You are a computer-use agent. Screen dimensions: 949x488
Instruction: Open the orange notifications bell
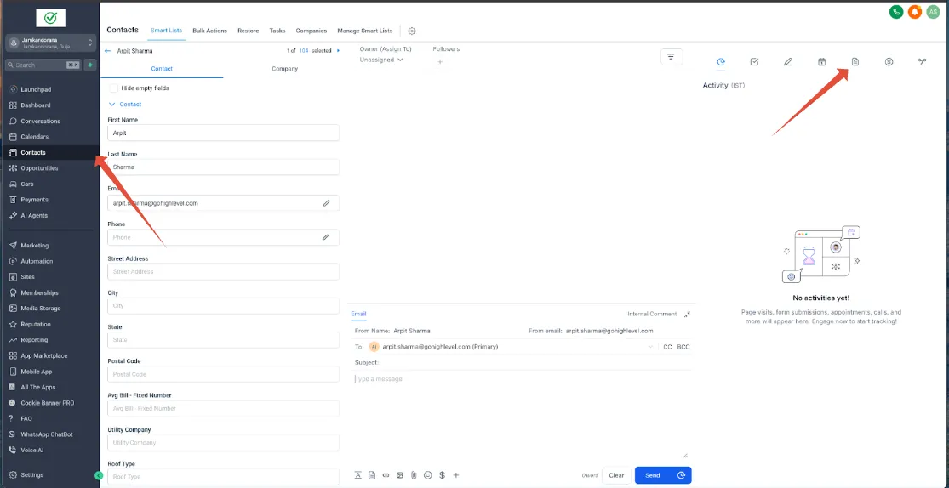914,12
